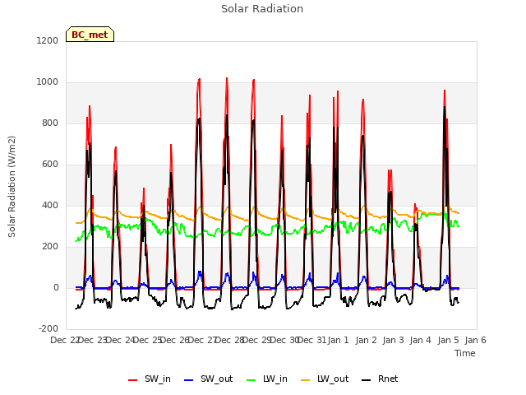
Task: Click the 0 y-axis tick label
Action: pyautogui.click(x=57, y=287)
